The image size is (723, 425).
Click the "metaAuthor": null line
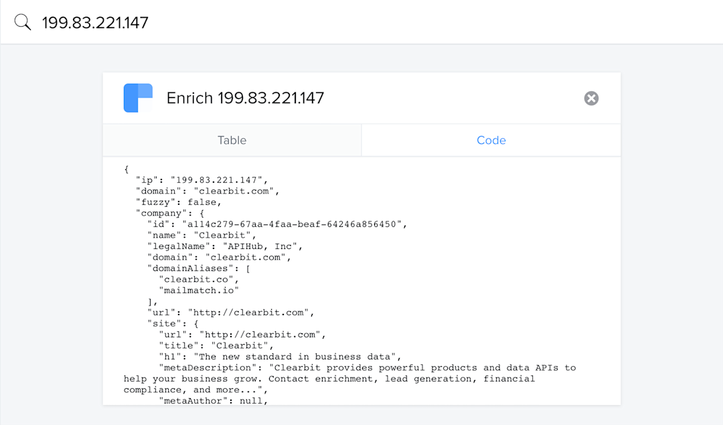pos(213,401)
